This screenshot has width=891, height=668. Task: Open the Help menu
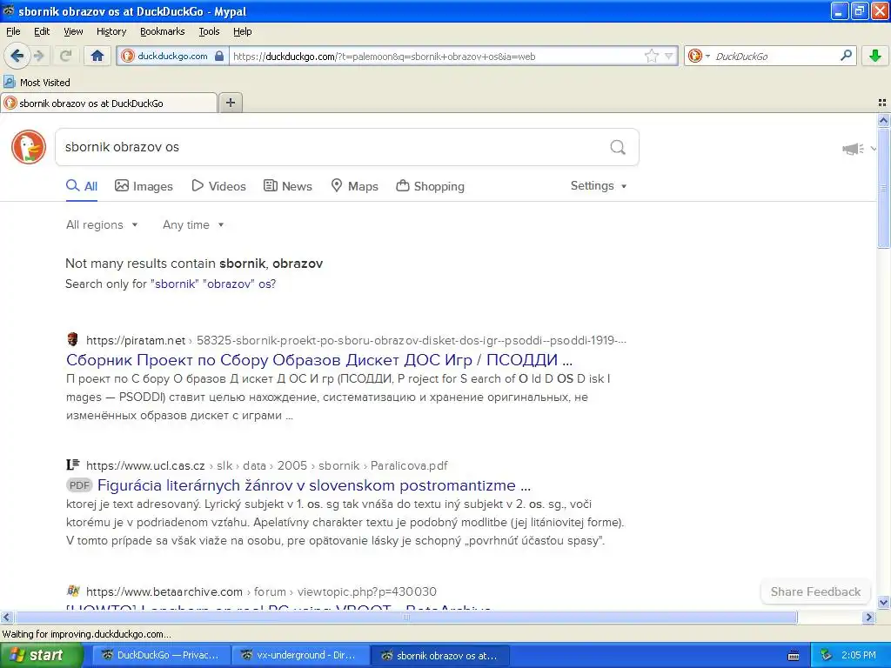pos(242,31)
